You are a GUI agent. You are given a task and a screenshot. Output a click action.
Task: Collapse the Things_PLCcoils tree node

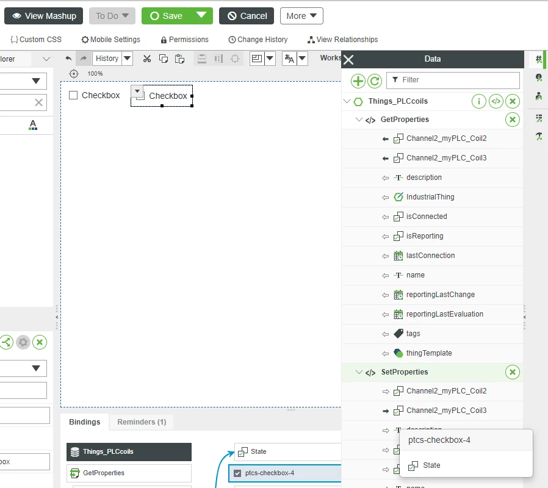point(347,101)
